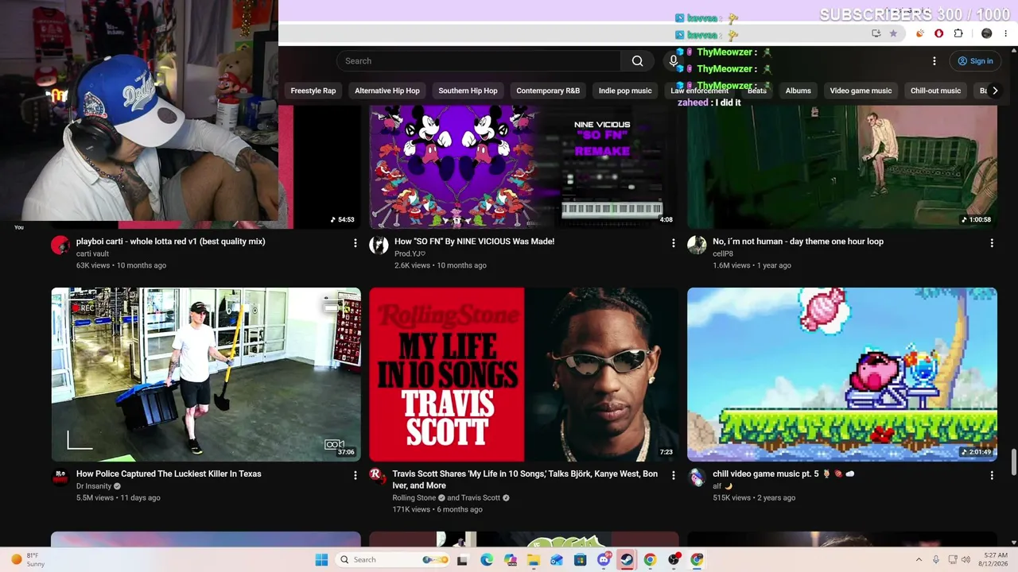
Task: Click the page vertical scrollbar thumb
Action: point(1013,462)
